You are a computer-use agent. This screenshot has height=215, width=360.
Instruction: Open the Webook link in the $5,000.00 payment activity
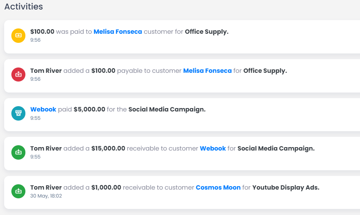point(43,109)
